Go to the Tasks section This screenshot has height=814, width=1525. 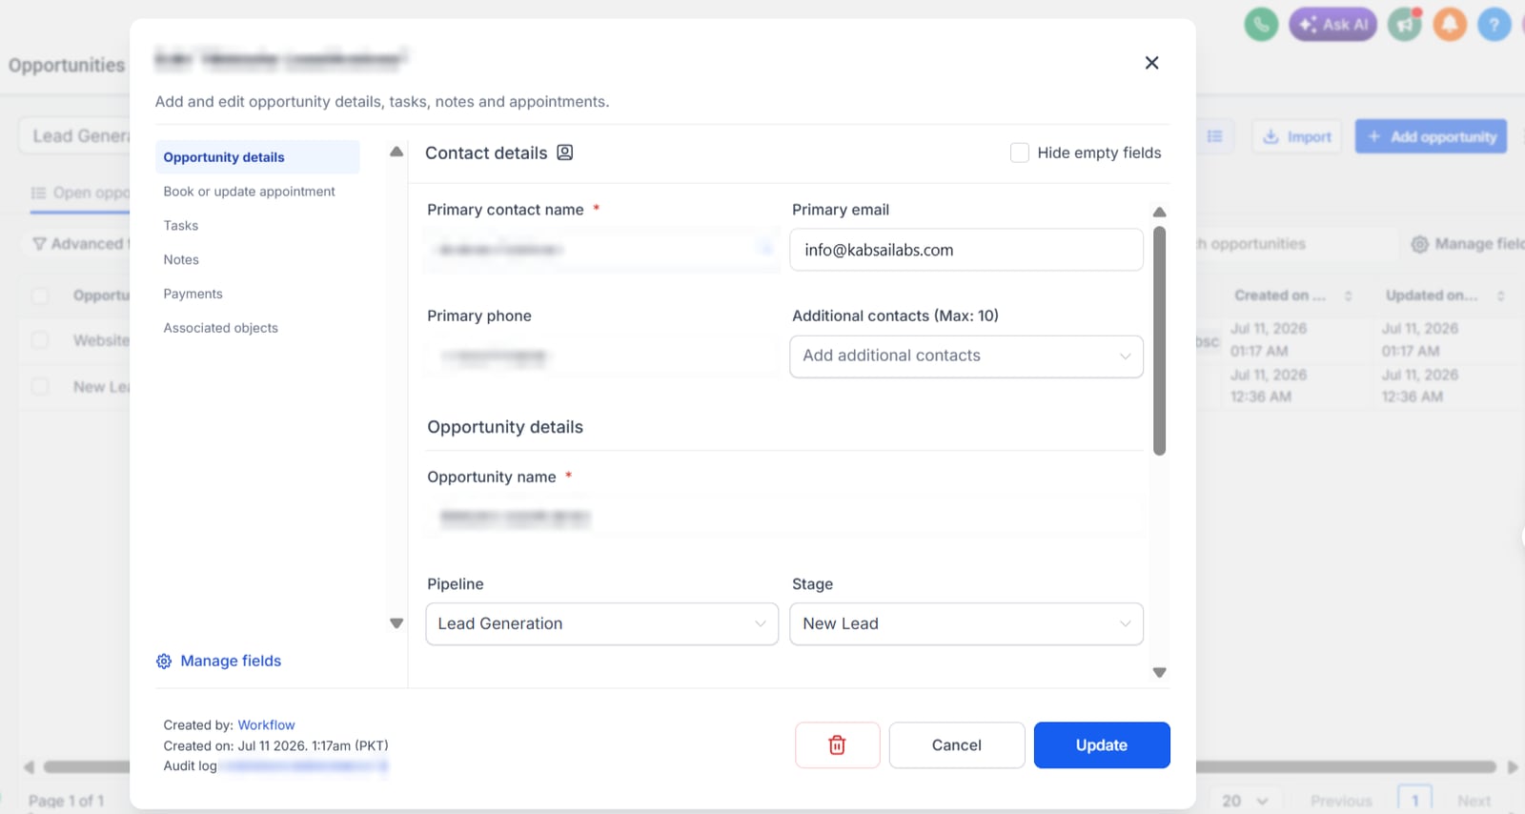(181, 226)
